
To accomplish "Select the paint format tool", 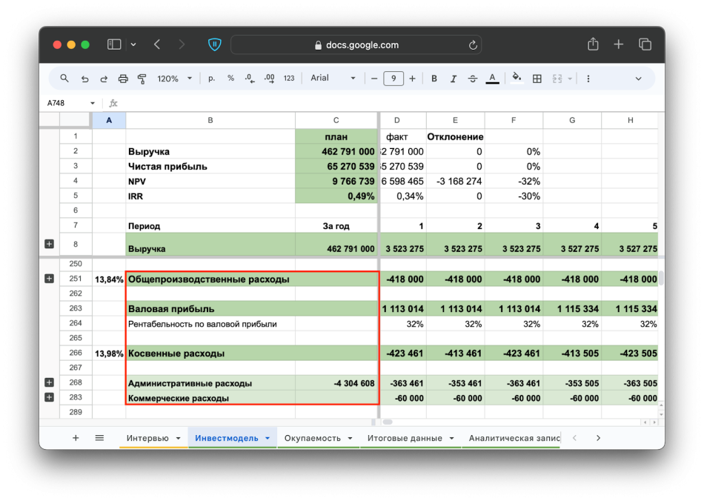I will tap(142, 79).
